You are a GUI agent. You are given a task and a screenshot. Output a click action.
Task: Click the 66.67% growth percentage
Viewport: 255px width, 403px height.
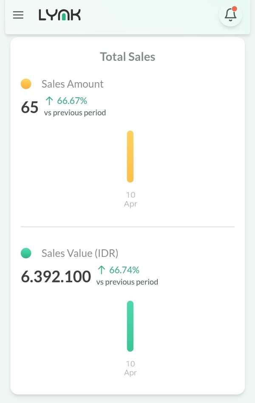[x=72, y=101]
